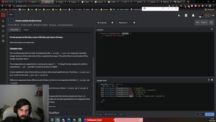Click inside the Solution code editor
This screenshot has width=216, height=122.
[x=155, y=54]
